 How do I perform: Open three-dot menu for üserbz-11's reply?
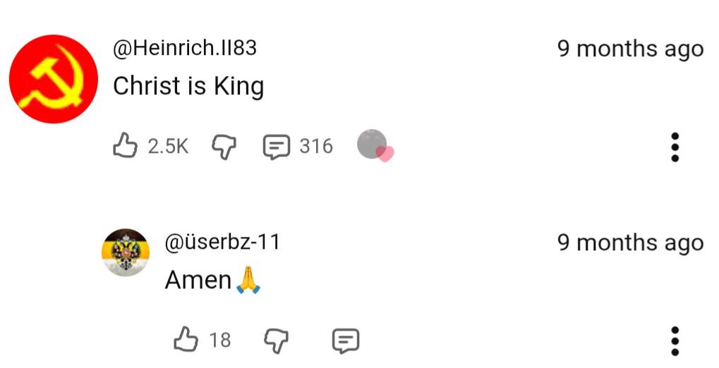[675, 341]
